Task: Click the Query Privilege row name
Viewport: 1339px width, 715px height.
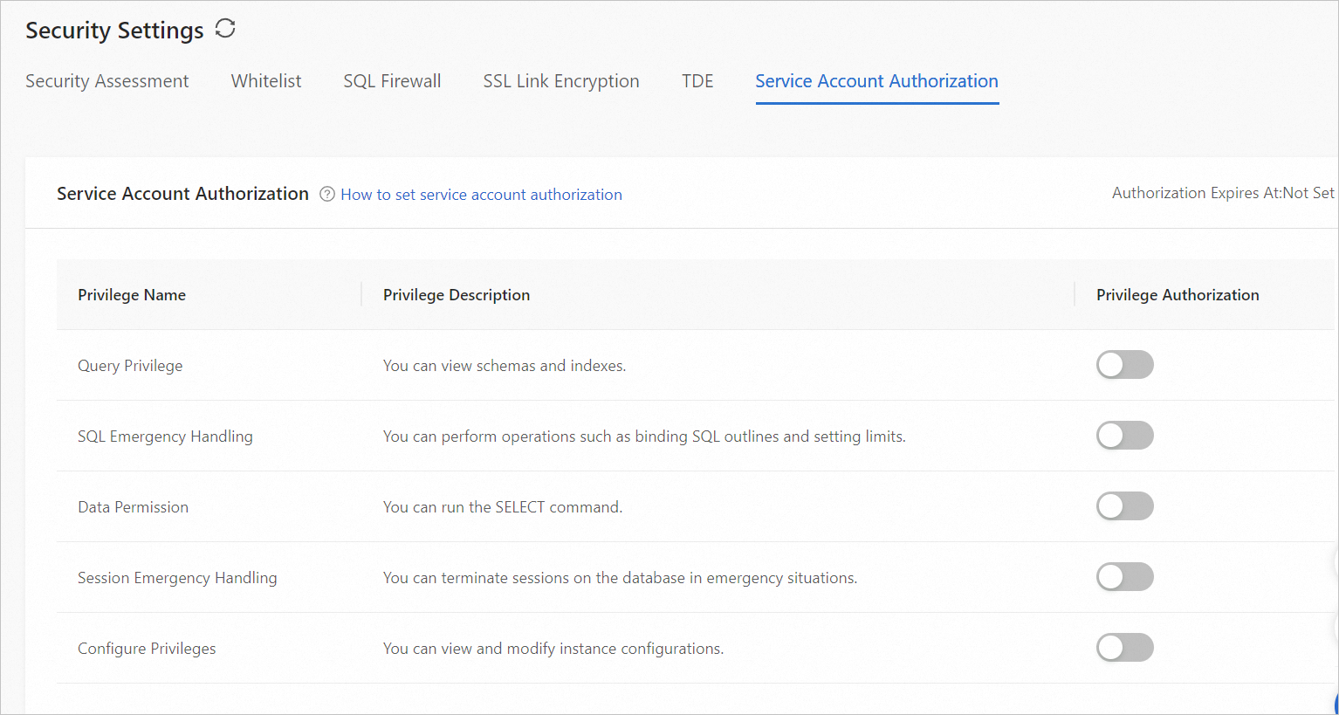Action: point(130,366)
